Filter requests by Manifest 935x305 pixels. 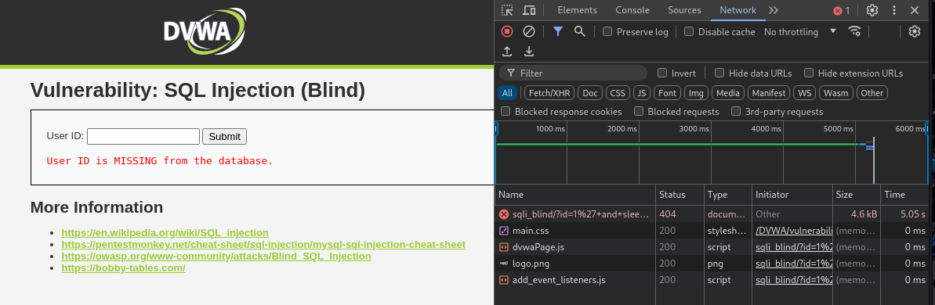point(769,93)
